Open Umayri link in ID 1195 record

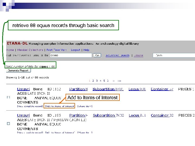tap(23, 115)
